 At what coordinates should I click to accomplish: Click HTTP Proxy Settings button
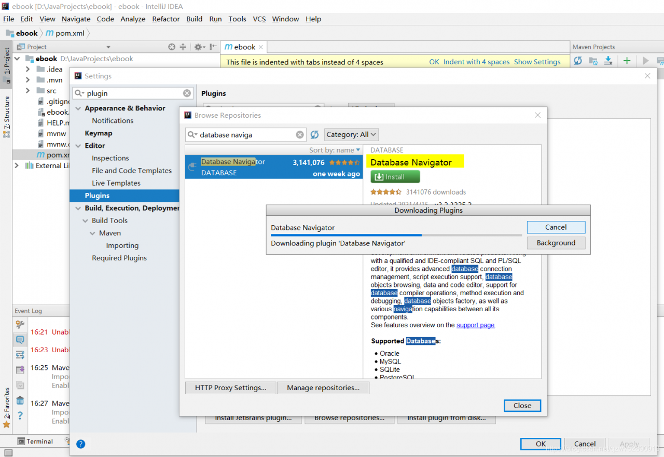pyautogui.click(x=231, y=387)
